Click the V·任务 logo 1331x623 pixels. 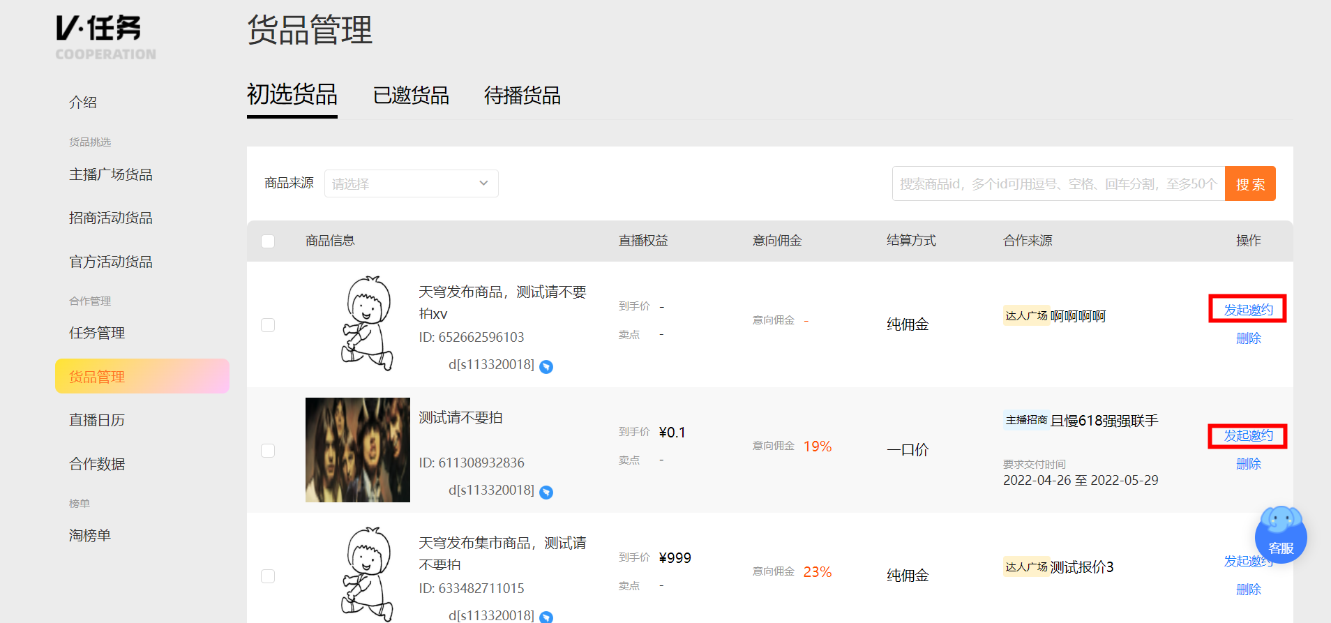click(105, 38)
